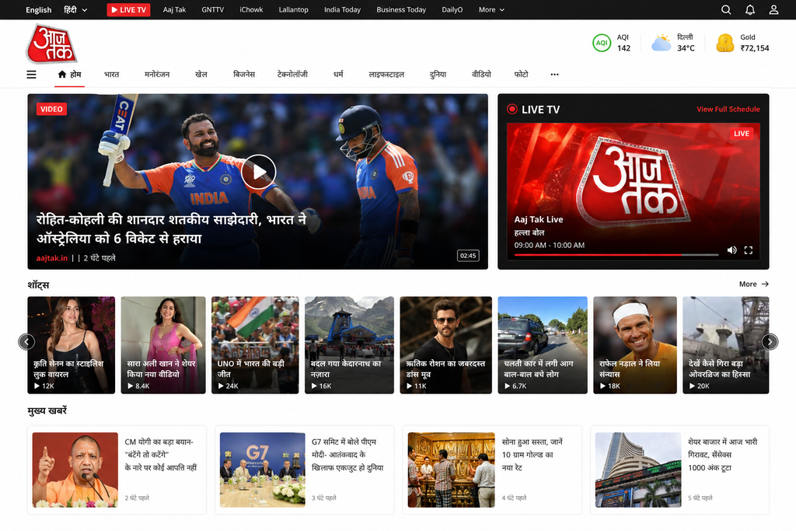The height and width of the screenshot is (531, 796).
Task: Expand the हिंदी language dropdown
Action: [75, 9]
